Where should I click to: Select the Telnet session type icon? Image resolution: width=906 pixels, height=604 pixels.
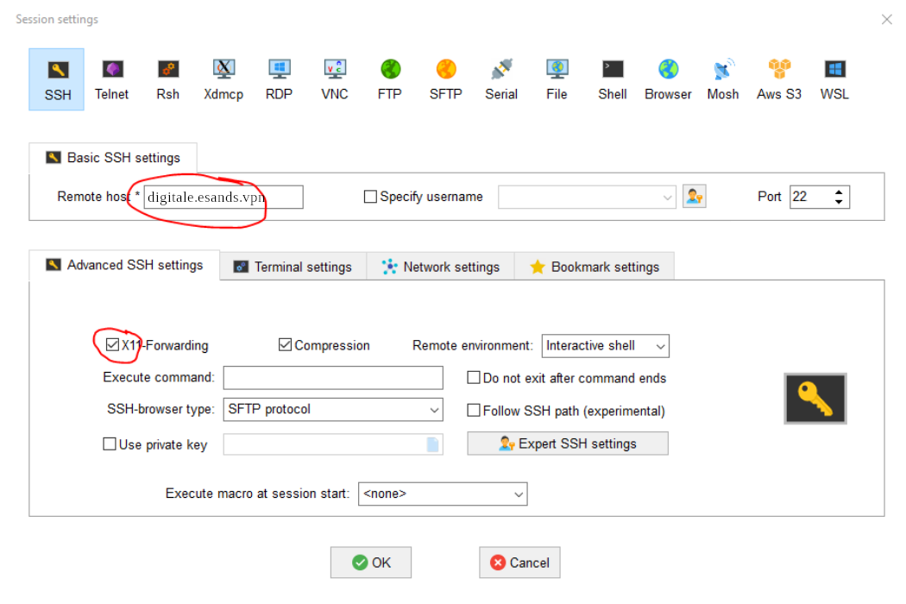pos(111,79)
